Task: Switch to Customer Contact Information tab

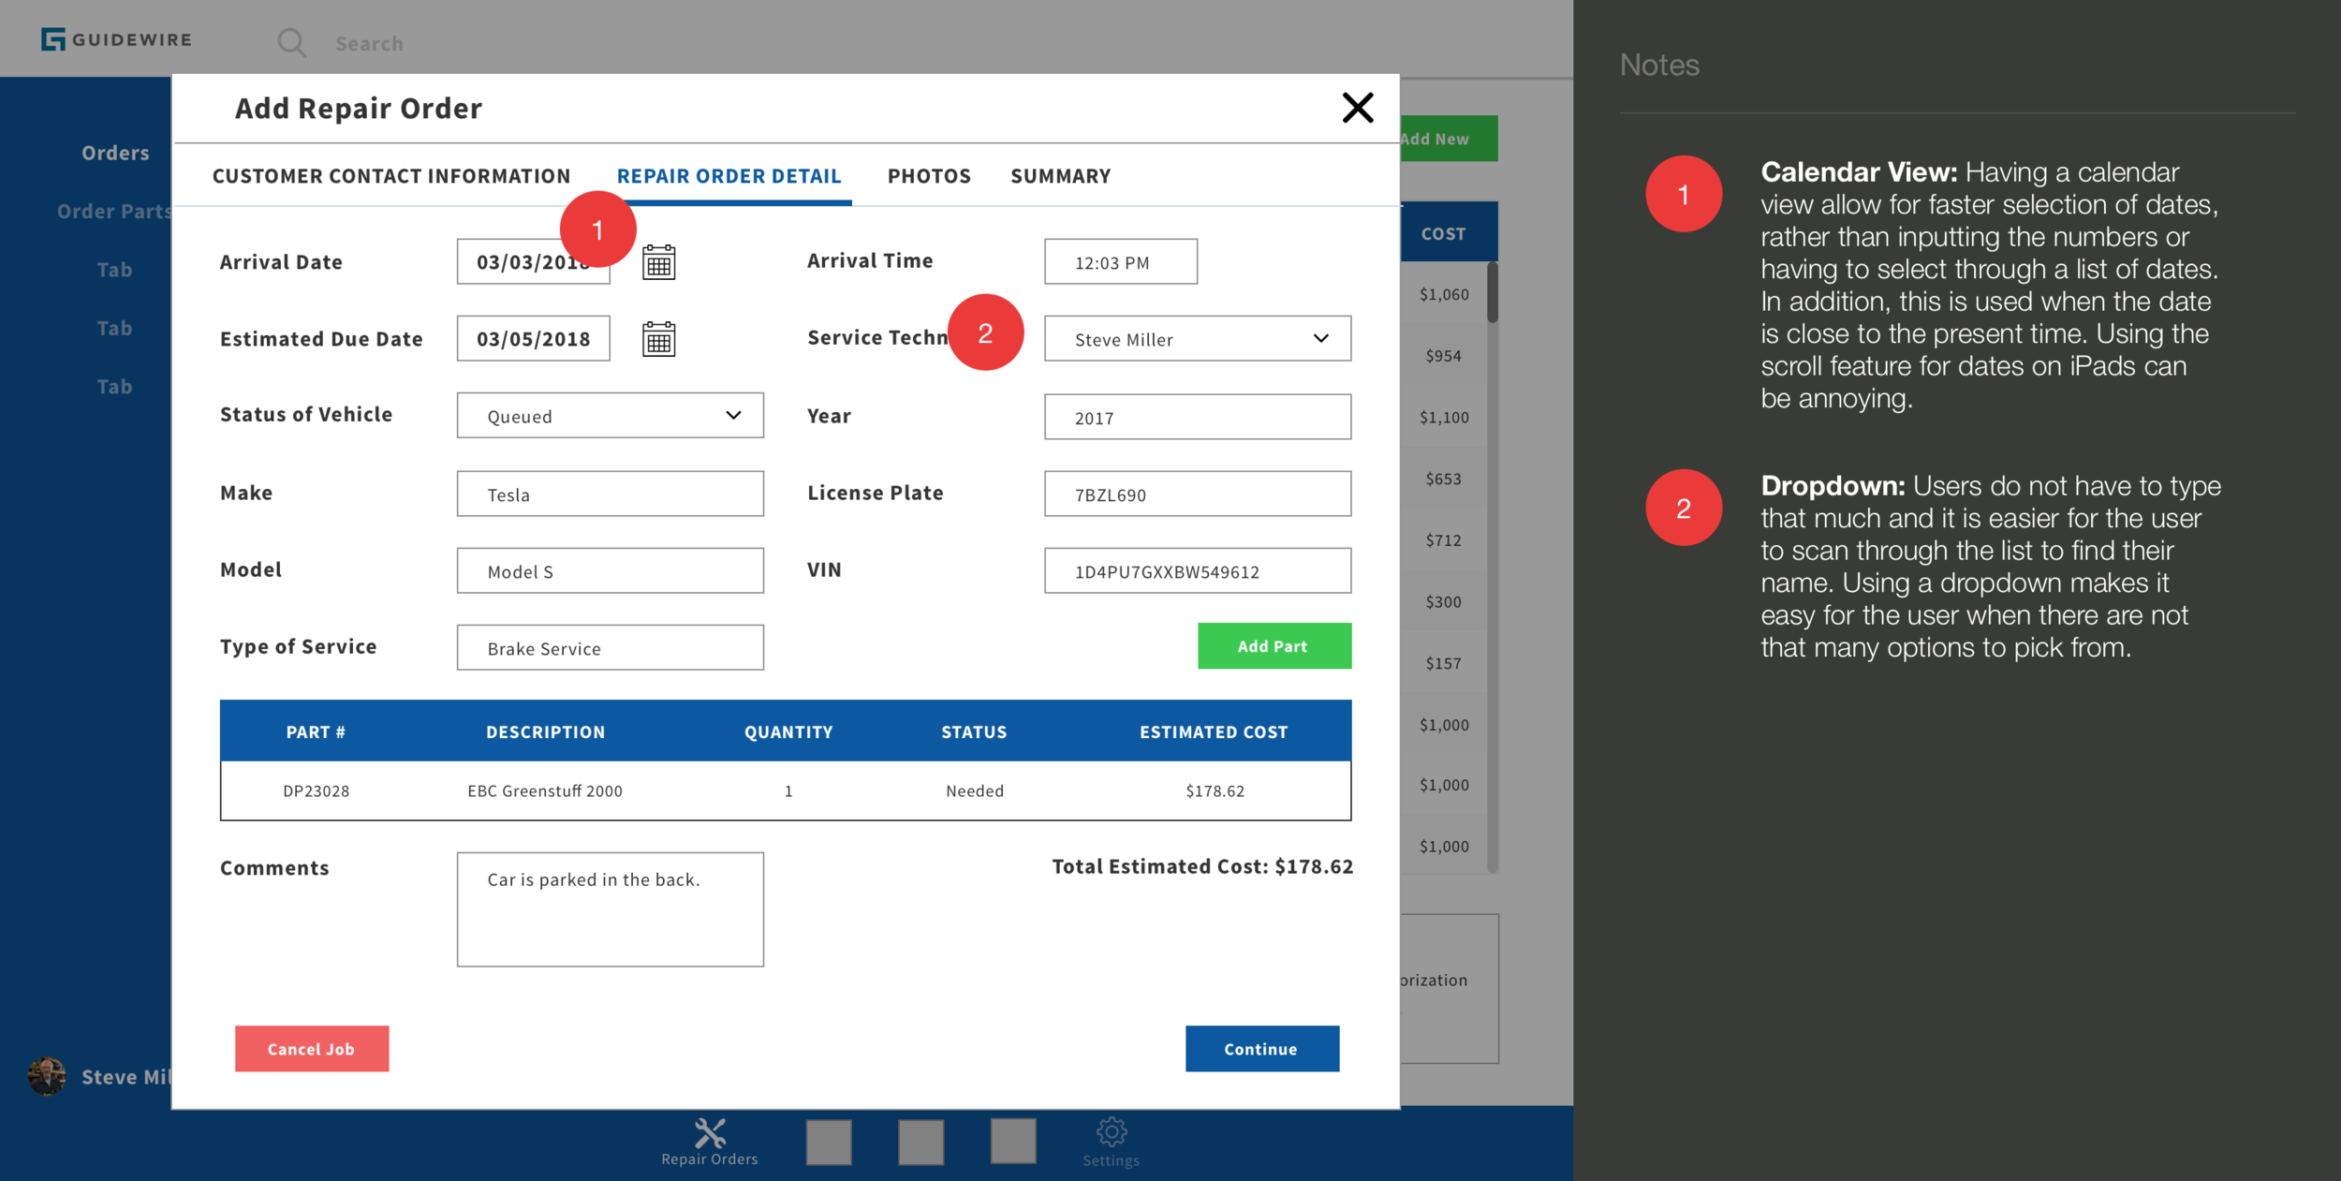Action: point(390,176)
